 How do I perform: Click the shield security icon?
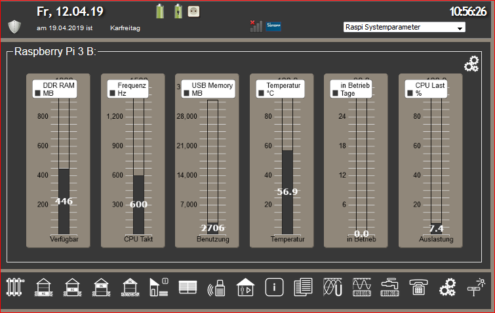tap(14, 27)
